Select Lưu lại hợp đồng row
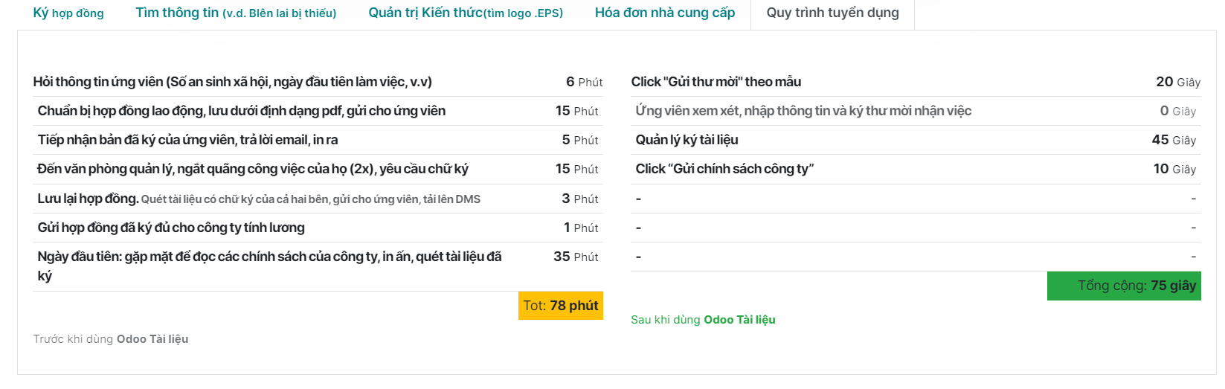The image size is (1225, 389). click(318, 199)
